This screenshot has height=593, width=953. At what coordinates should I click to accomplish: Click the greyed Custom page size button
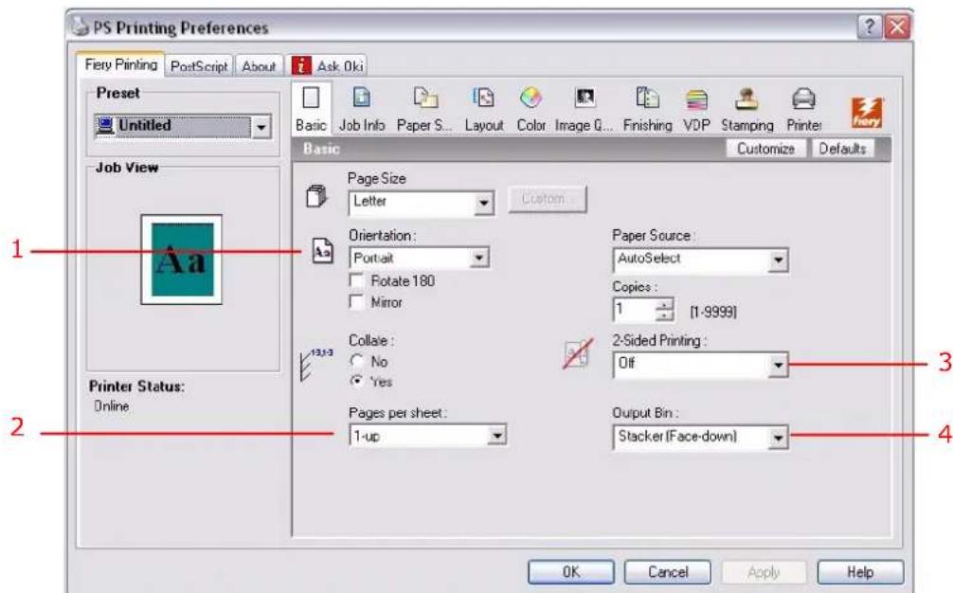[x=548, y=199]
